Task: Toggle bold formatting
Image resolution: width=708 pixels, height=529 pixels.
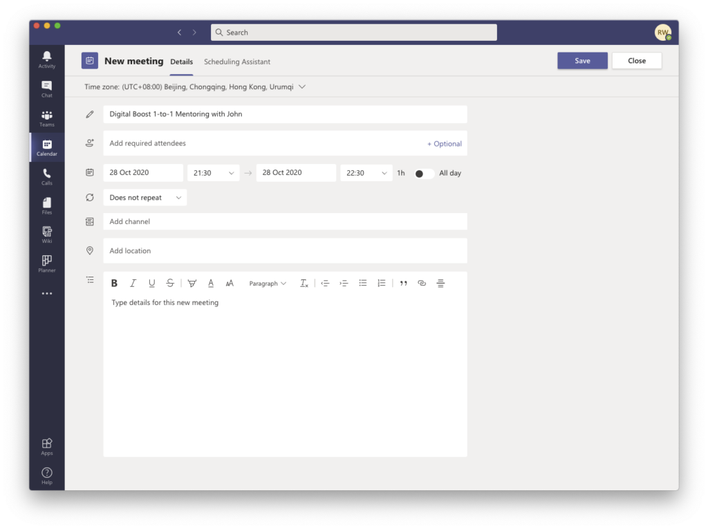Action: 115,284
